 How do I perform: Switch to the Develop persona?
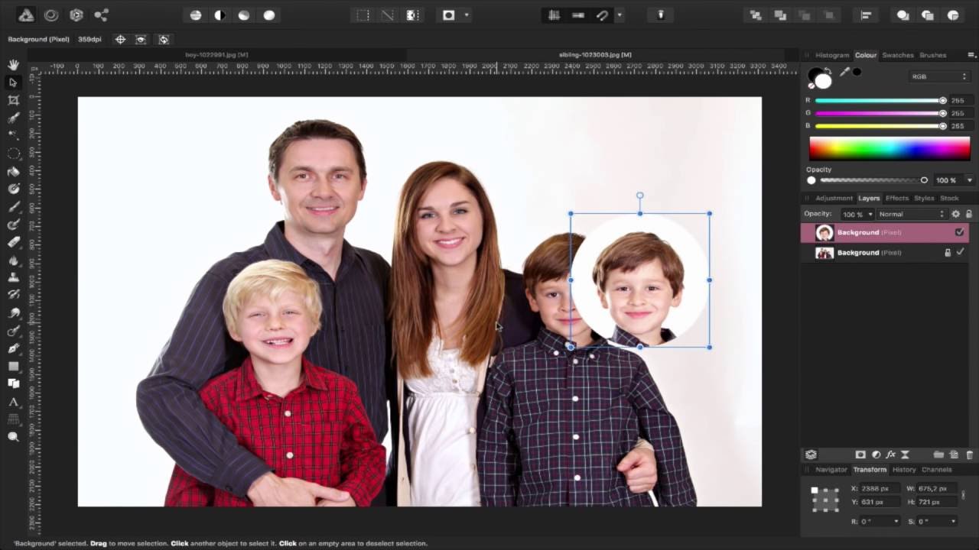click(76, 15)
